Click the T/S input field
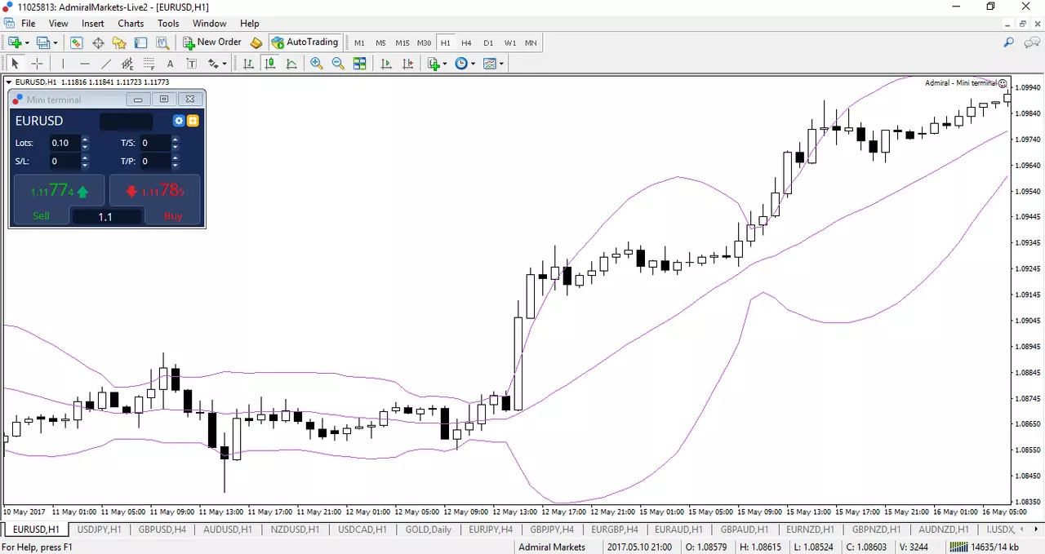1045x554 pixels. coord(155,143)
